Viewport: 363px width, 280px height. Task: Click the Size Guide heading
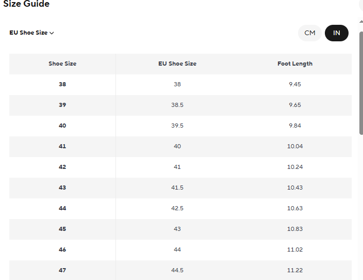27,4
